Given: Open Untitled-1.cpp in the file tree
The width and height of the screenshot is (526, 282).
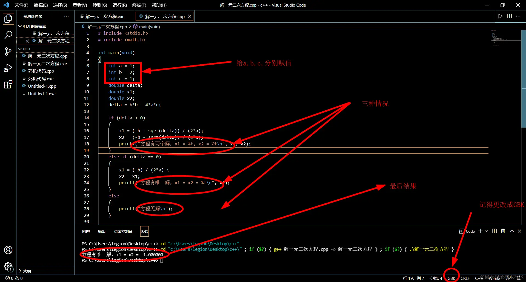Looking at the screenshot, I should pos(45,86).
